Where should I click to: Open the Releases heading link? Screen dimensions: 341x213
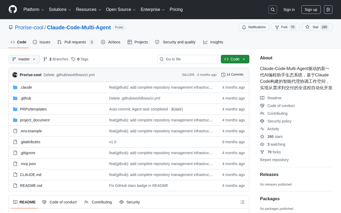point(269,175)
